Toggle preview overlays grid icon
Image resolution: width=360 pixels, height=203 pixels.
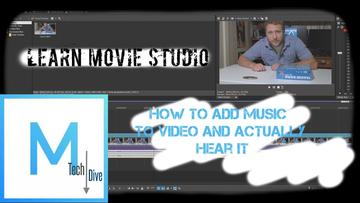pyautogui.click(x=255, y=18)
